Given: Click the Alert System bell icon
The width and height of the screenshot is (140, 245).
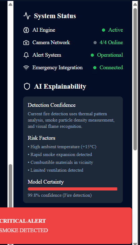Looking at the screenshot, I should (x=26, y=55).
